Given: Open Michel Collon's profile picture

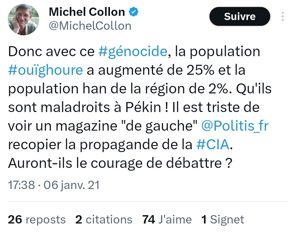Looking at the screenshot, I should (23, 20).
